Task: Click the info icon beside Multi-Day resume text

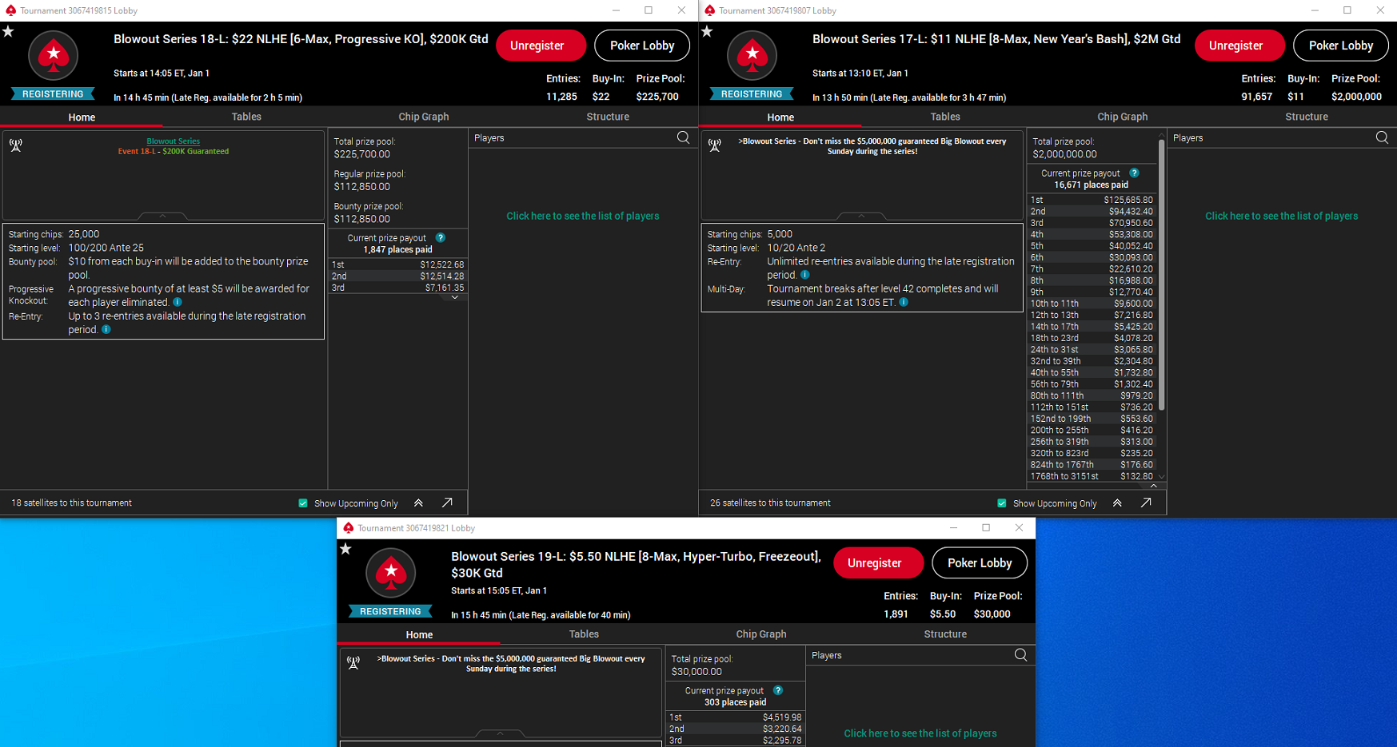Action: tap(904, 303)
